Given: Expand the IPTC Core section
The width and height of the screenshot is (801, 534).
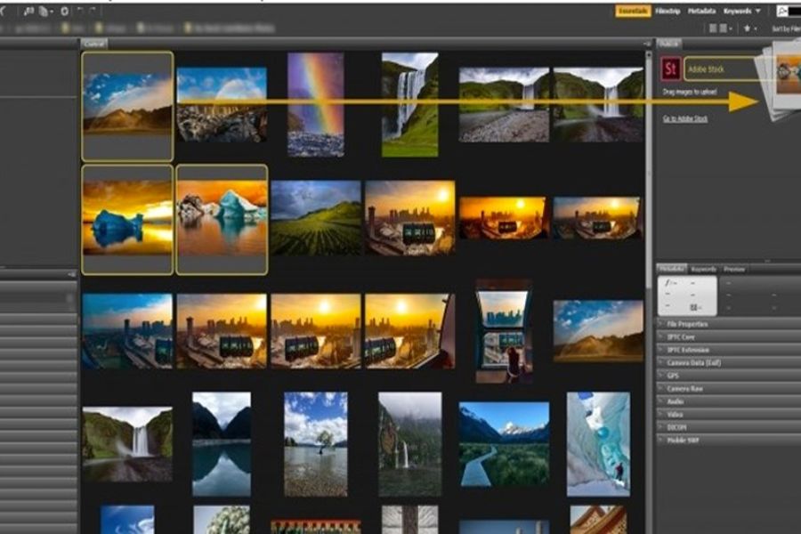Looking at the screenshot, I should (687, 337).
